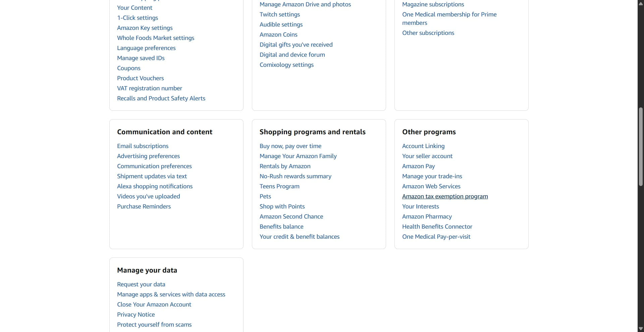Manage Your Amazon Family
Viewport: 644px width, 332px height.
[x=298, y=156]
